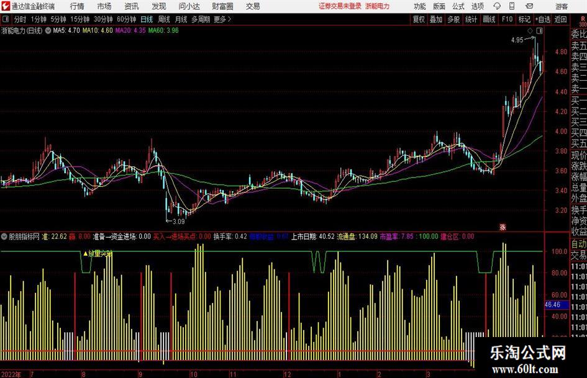Viewport: 587px width, 378px height.
Task: Click the MA20: 4.35 value label
Action: coord(130,30)
